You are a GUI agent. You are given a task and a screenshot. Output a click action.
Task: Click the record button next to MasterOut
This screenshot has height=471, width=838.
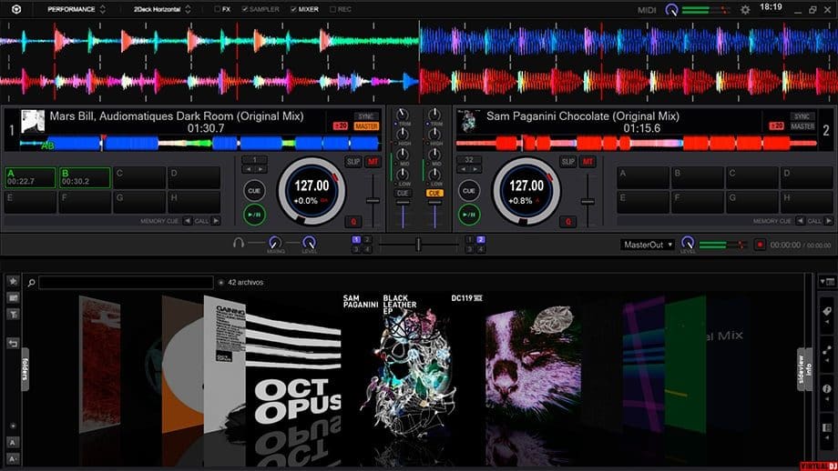point(760,245)
